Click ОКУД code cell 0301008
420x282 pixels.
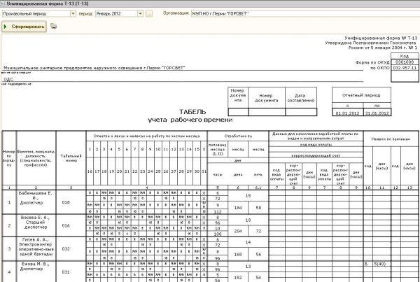405,62
